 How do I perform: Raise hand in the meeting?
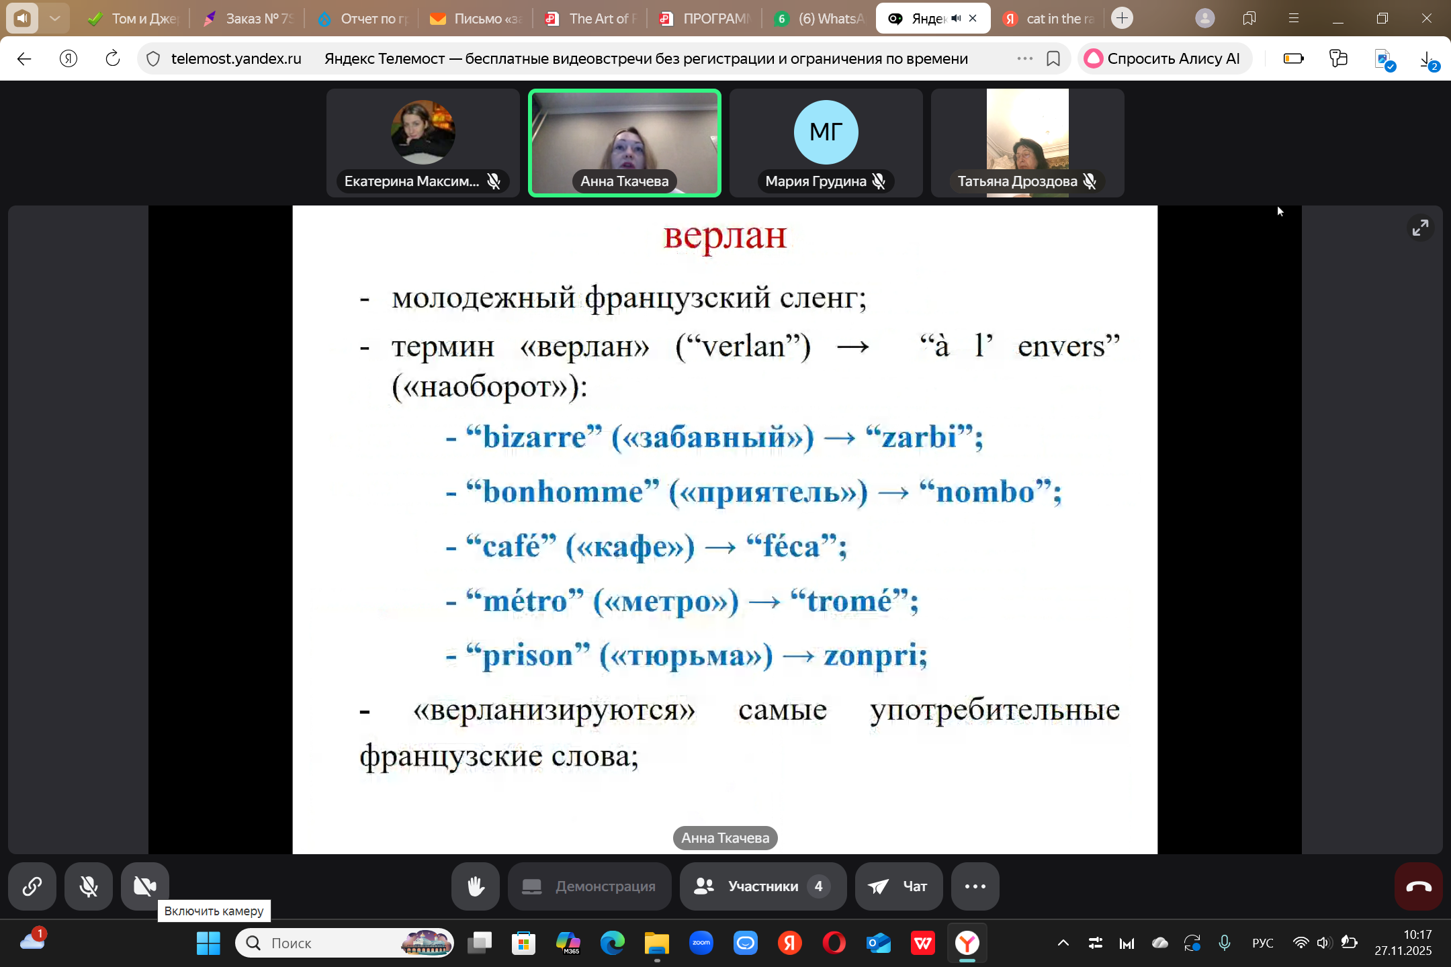click(476, 886)
